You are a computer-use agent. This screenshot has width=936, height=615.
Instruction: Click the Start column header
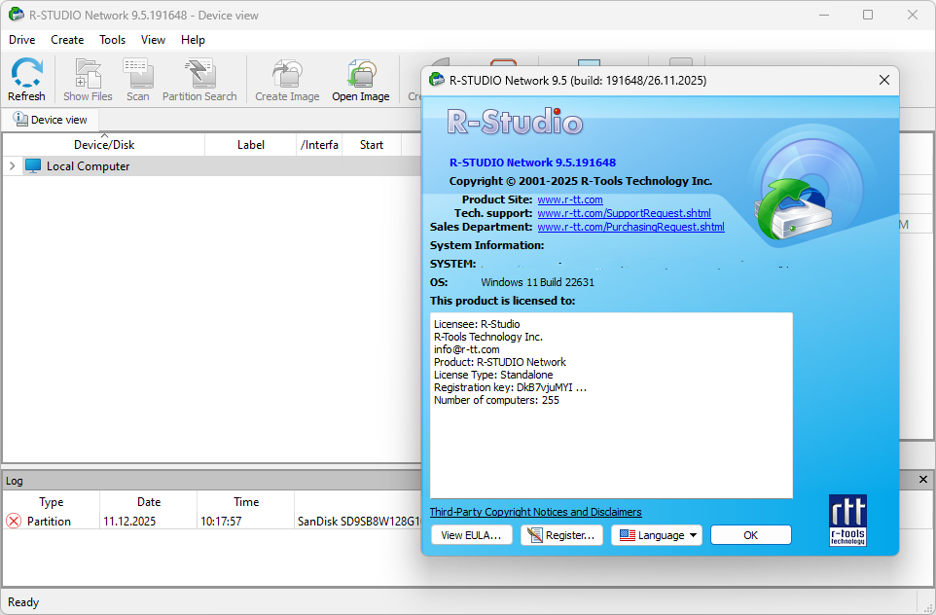click(372, 144)
